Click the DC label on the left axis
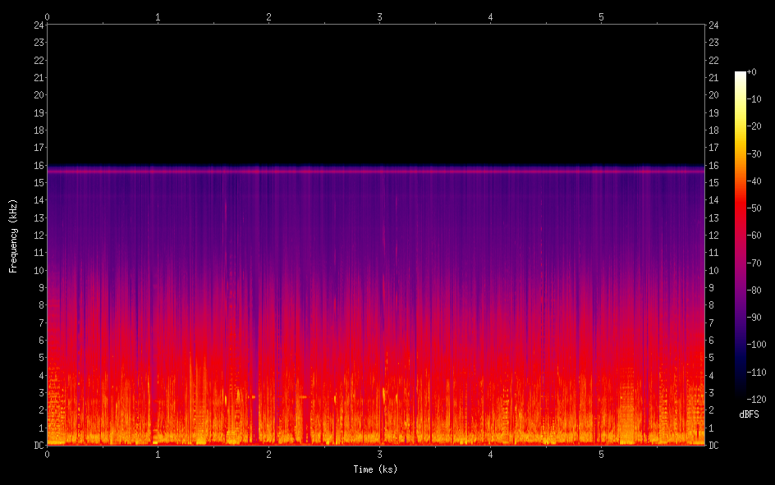 click(x=38, y=446)
